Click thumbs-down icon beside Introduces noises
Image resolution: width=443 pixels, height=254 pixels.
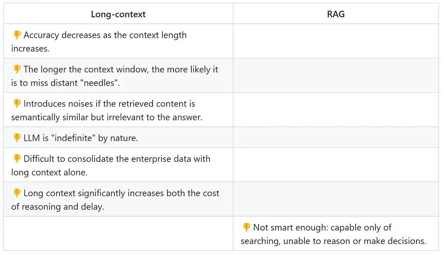coord(17,103)
